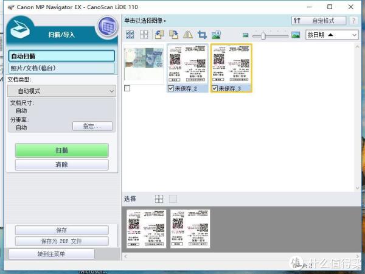
Task: Open the round View & Use grid icon
Action: 107,27
